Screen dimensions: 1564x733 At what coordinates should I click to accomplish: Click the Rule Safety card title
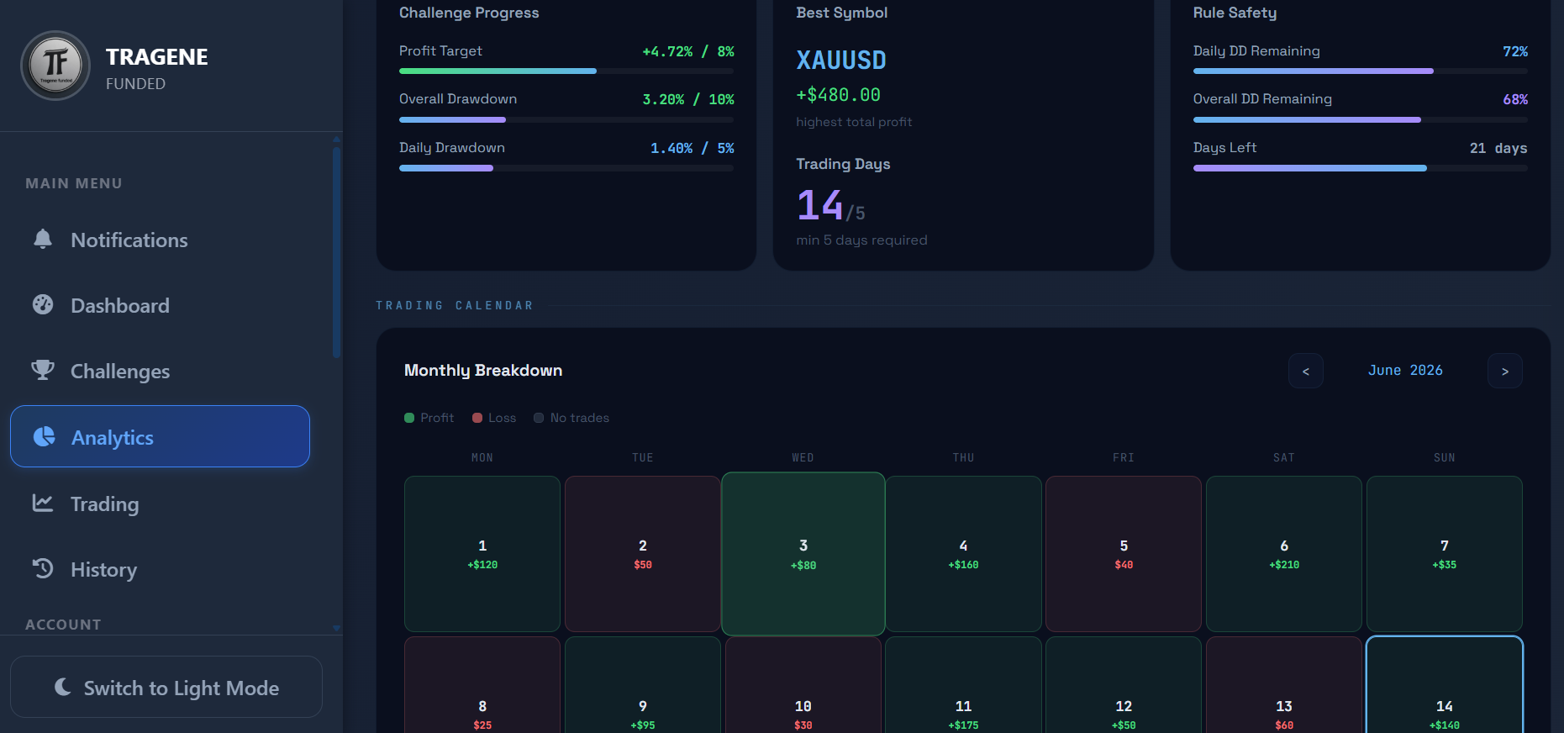click(x=1235, y=13)
